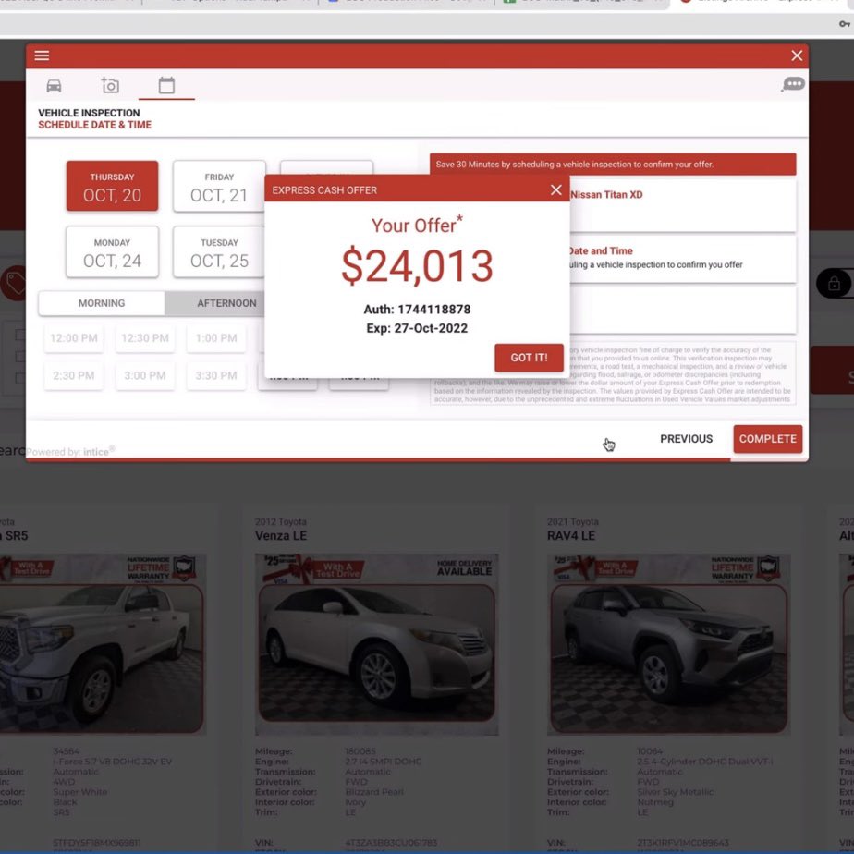Click the key icon in browser address bar

coord(844,24)
